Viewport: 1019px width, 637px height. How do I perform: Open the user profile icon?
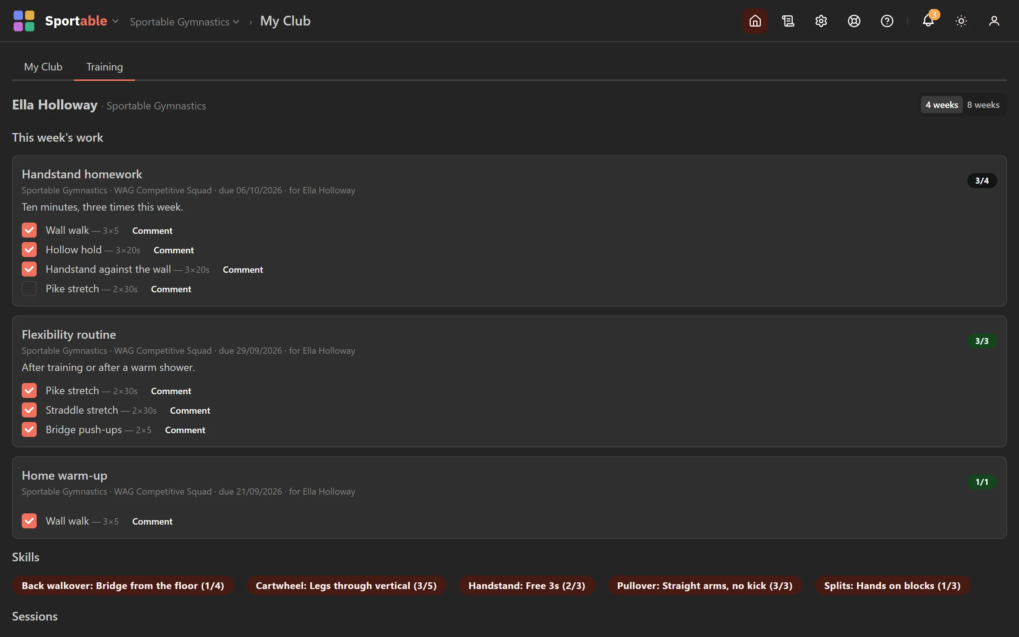(994, 21)
